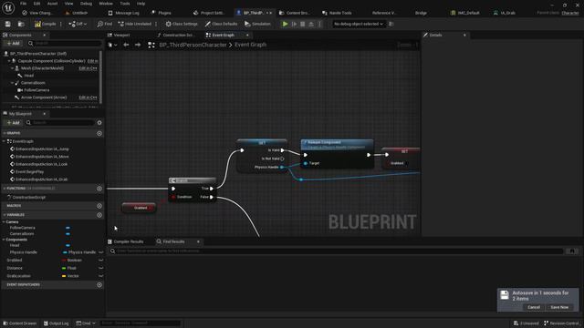Viewport: 584px width, 328px height.
Task: Add new item in My Blueprint panel
Action: [x=14, y=122]
